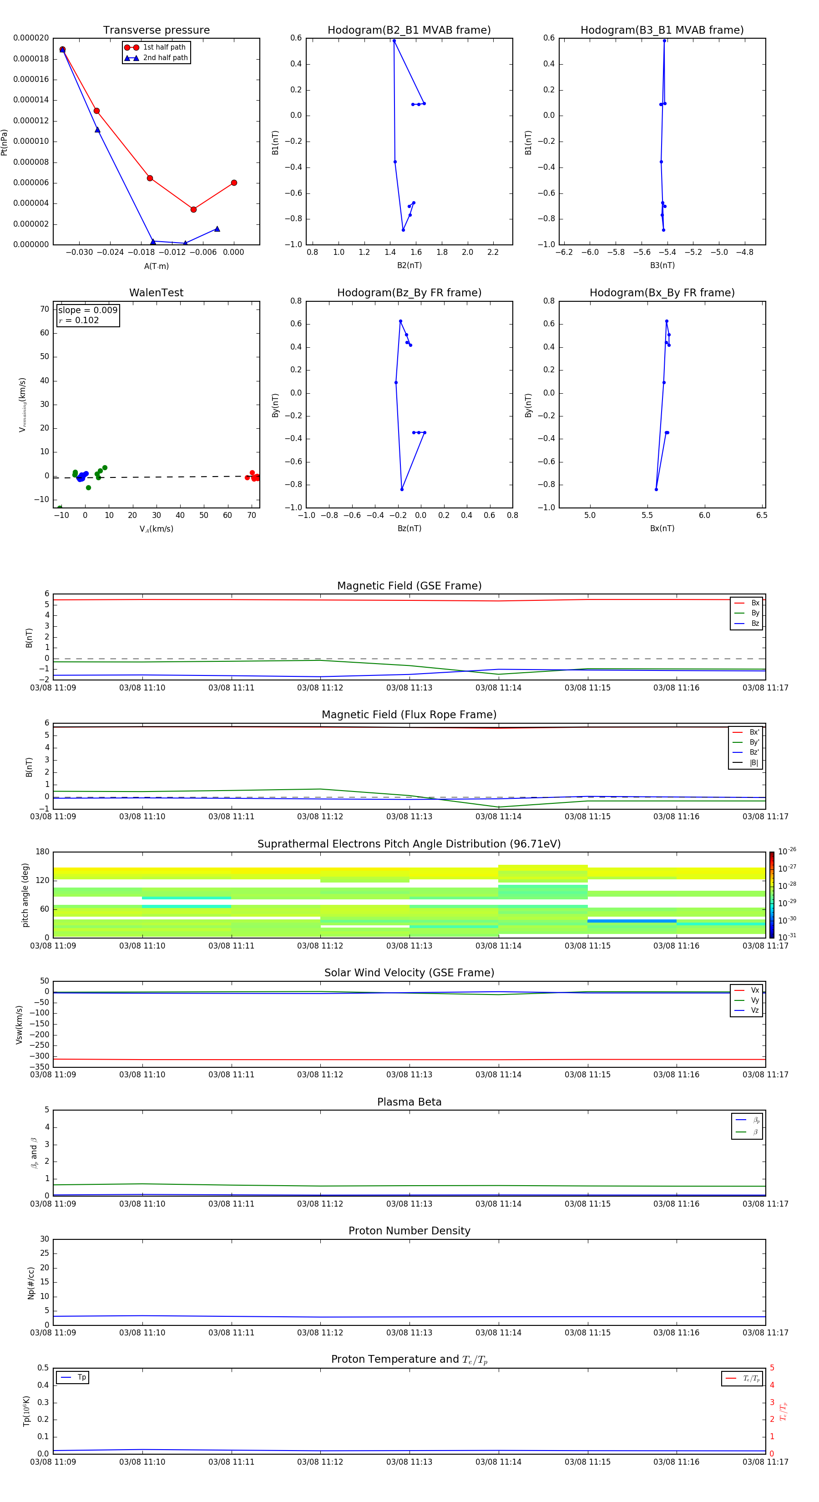Click 'Solar Wind Velocity (GSE Frame)' title
This screenshot has width=819, height=1502.
(x=409, y=973)
